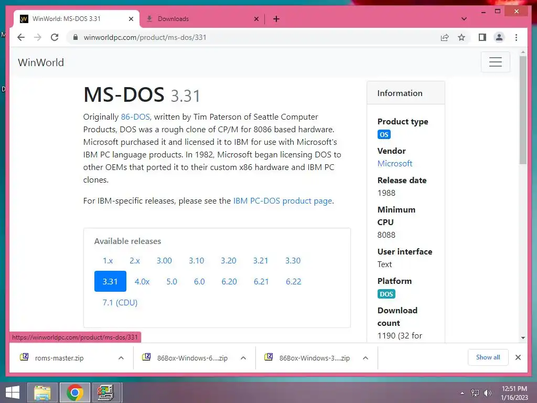537x403 pixels.
Task: Open a new tab
Action: [276, 19]
